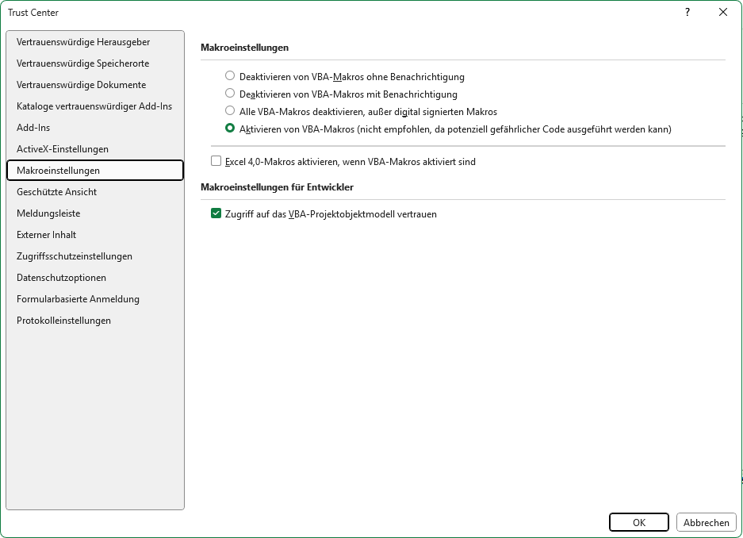Screen dimensions: 743x538
Task: Go to Kataloge vertrauenswürdiger Add-Ins
Action: pos(94,106)
